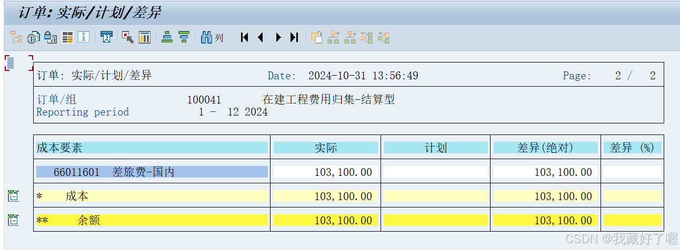Image resolution: width=680 pixels, height=250 pixels.
Task: Click the orange table grid toolbar icon
Action: tap(67, 37)
